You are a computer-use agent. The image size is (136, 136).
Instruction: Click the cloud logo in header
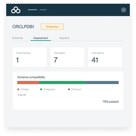point(16,10)
